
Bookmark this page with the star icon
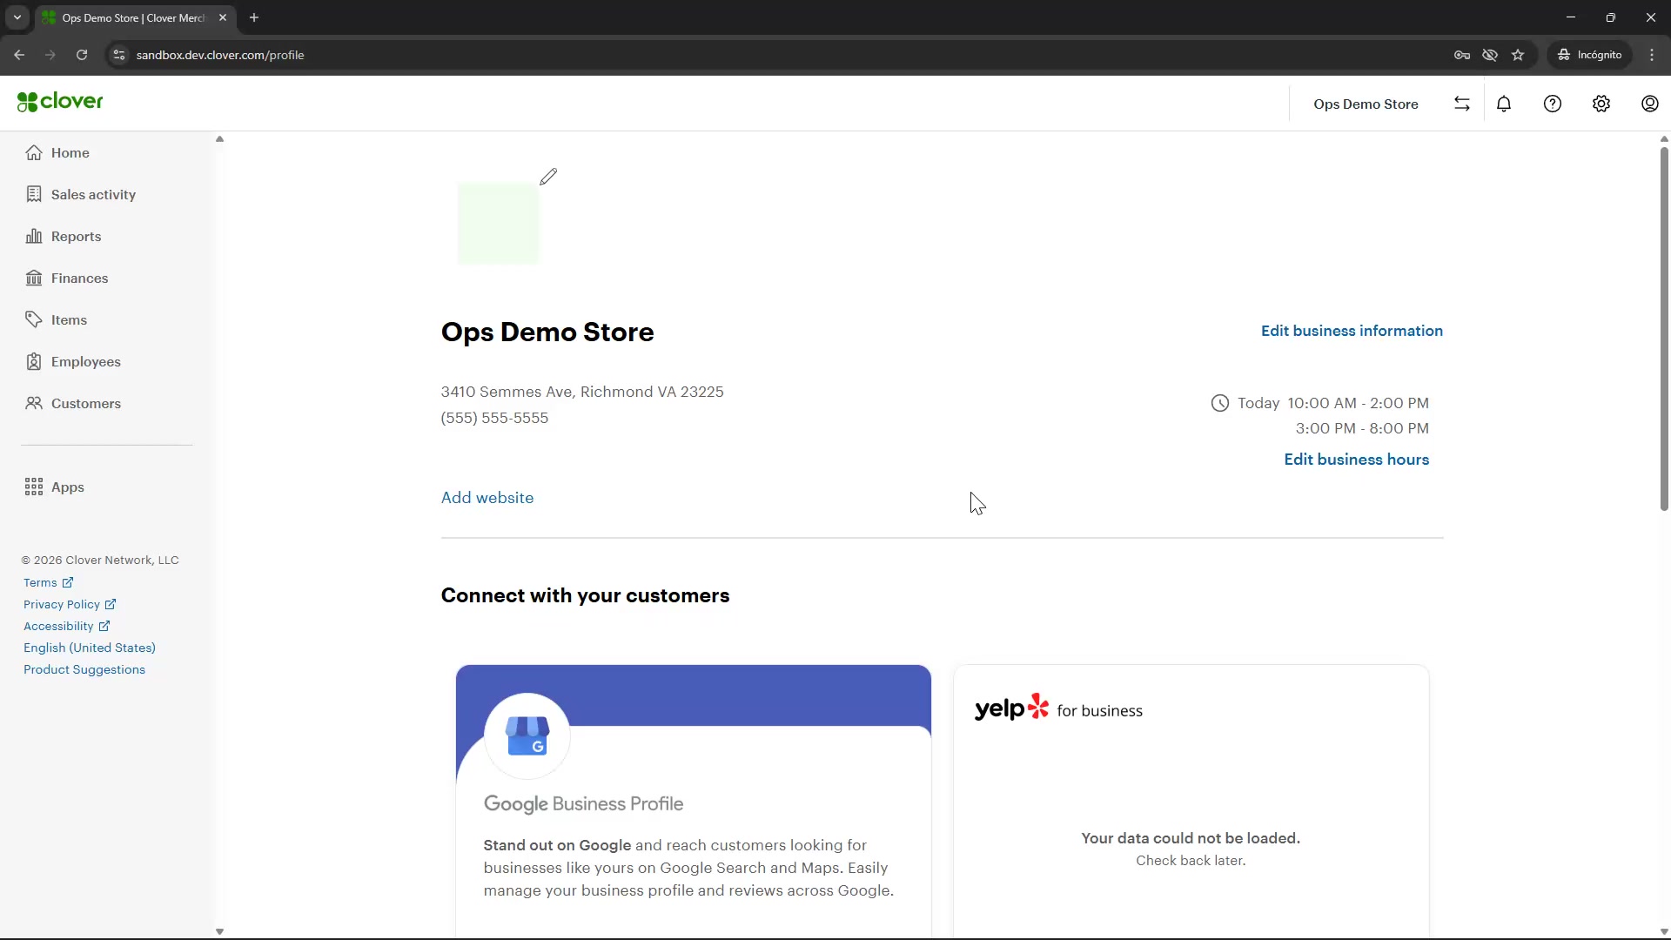tap(1518, 55)
